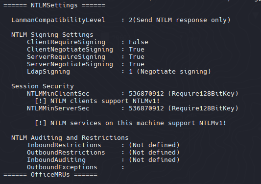Click the OutboundRestrictions label
The width and height of the screenshot is (261, 184).
(x=66, y=153)
